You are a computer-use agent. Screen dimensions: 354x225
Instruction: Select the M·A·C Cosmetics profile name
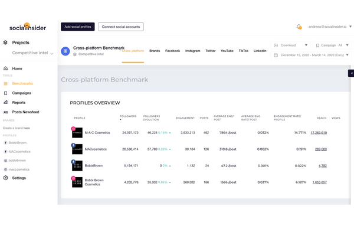pos(97,133)
